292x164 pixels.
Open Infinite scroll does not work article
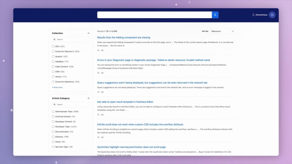(140, 124)
